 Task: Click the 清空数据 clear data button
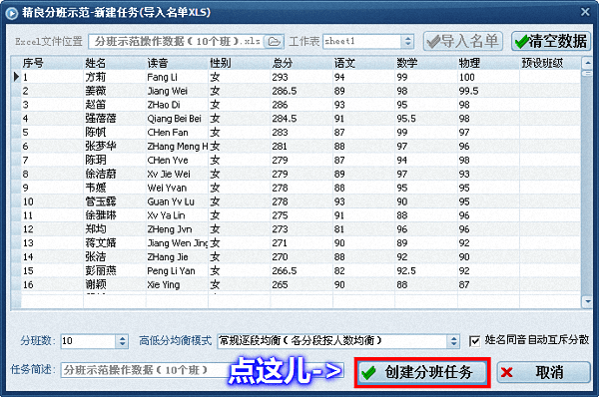[551, 41]
